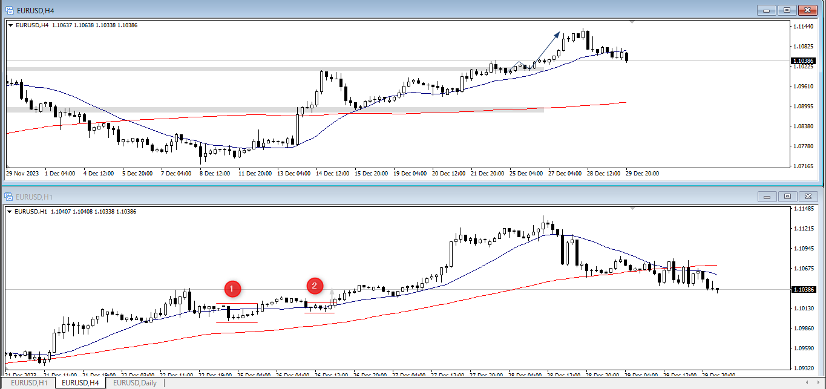This screenshot has width=826, height=389.
Task: Select red circle marker number 1
Action: [233, 289]
